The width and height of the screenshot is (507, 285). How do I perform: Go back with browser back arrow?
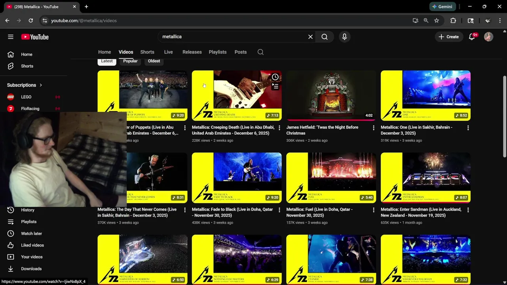click(7, 21)
